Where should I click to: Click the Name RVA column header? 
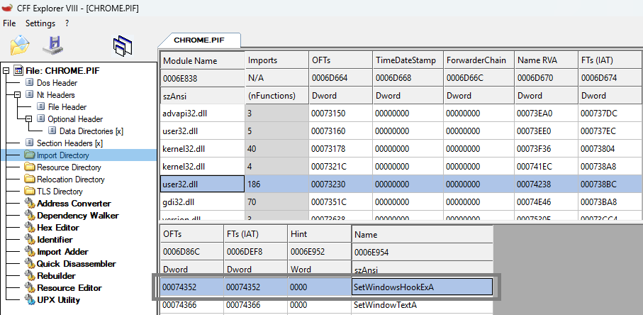coord(546,60)
